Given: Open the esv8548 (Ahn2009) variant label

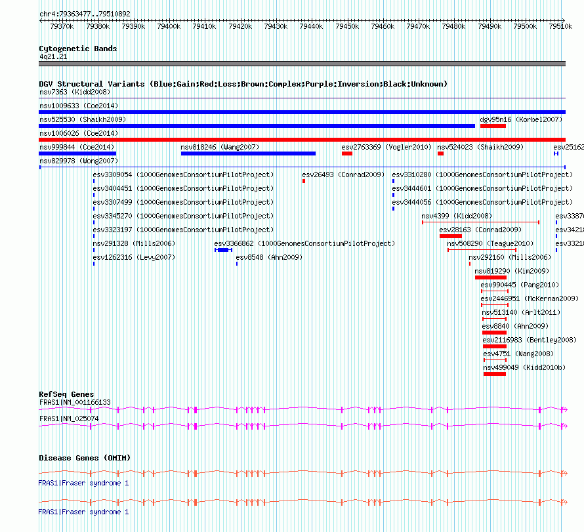Looking at the screenshot, I should tap(269, 257).
